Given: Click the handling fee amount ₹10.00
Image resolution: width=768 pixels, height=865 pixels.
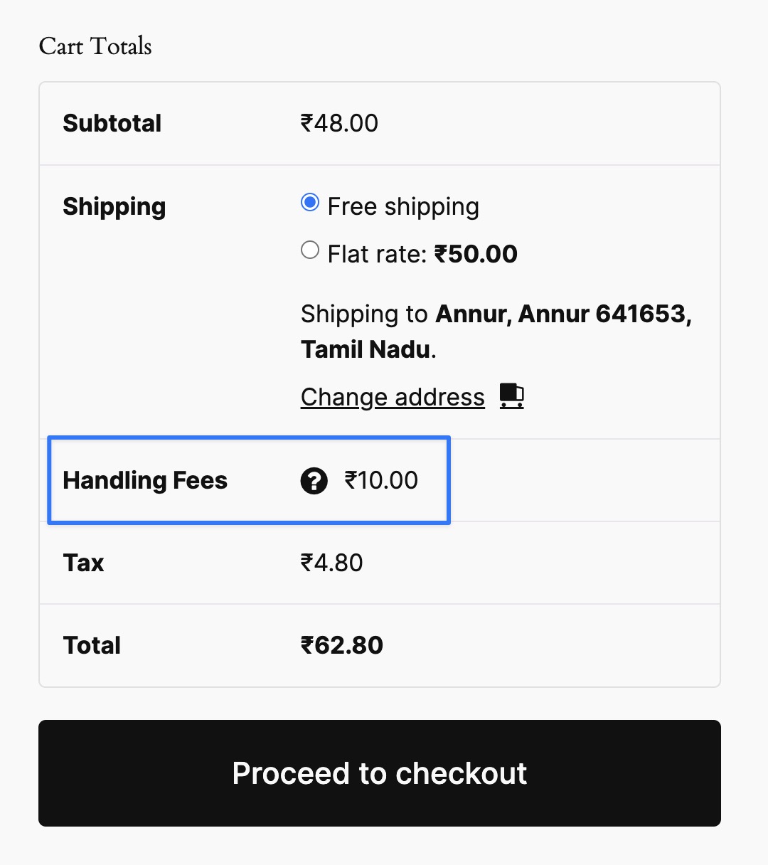Looking at the screenshot, I should pos(381,480).
